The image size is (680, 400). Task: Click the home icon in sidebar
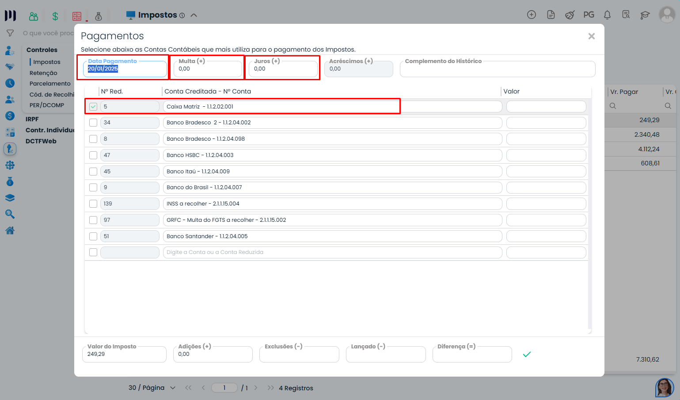point(10,230)
